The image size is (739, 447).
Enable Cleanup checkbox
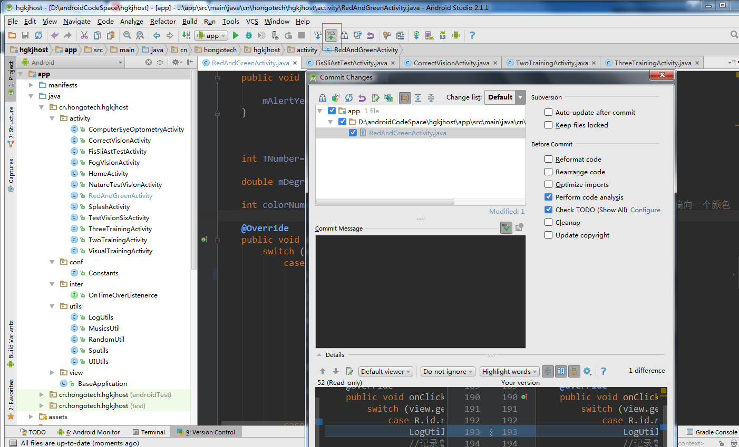[x=549, y=222]
